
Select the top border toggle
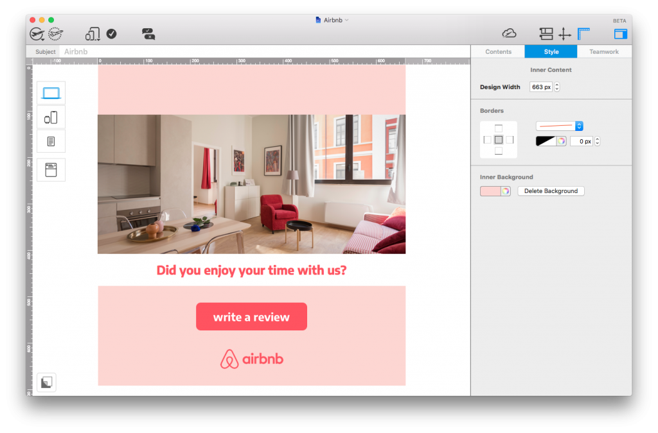tap(499, 128)
